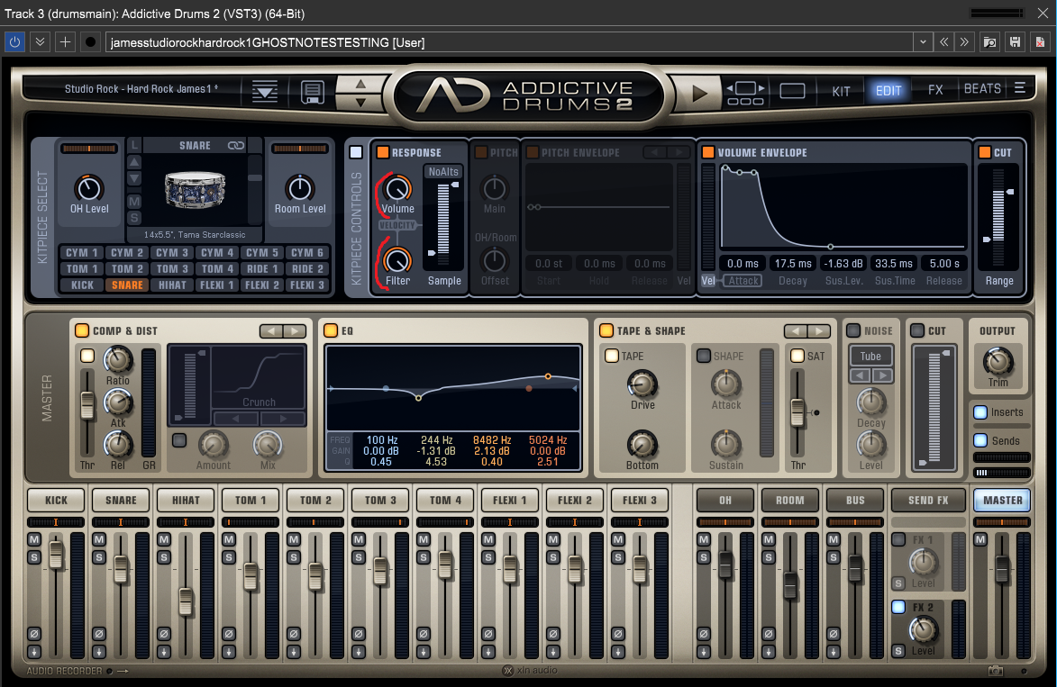Screen dimensions: 1057x687
Task: Switch to the BEATS page
Action: pyautogui.click(x=982, y=88)
